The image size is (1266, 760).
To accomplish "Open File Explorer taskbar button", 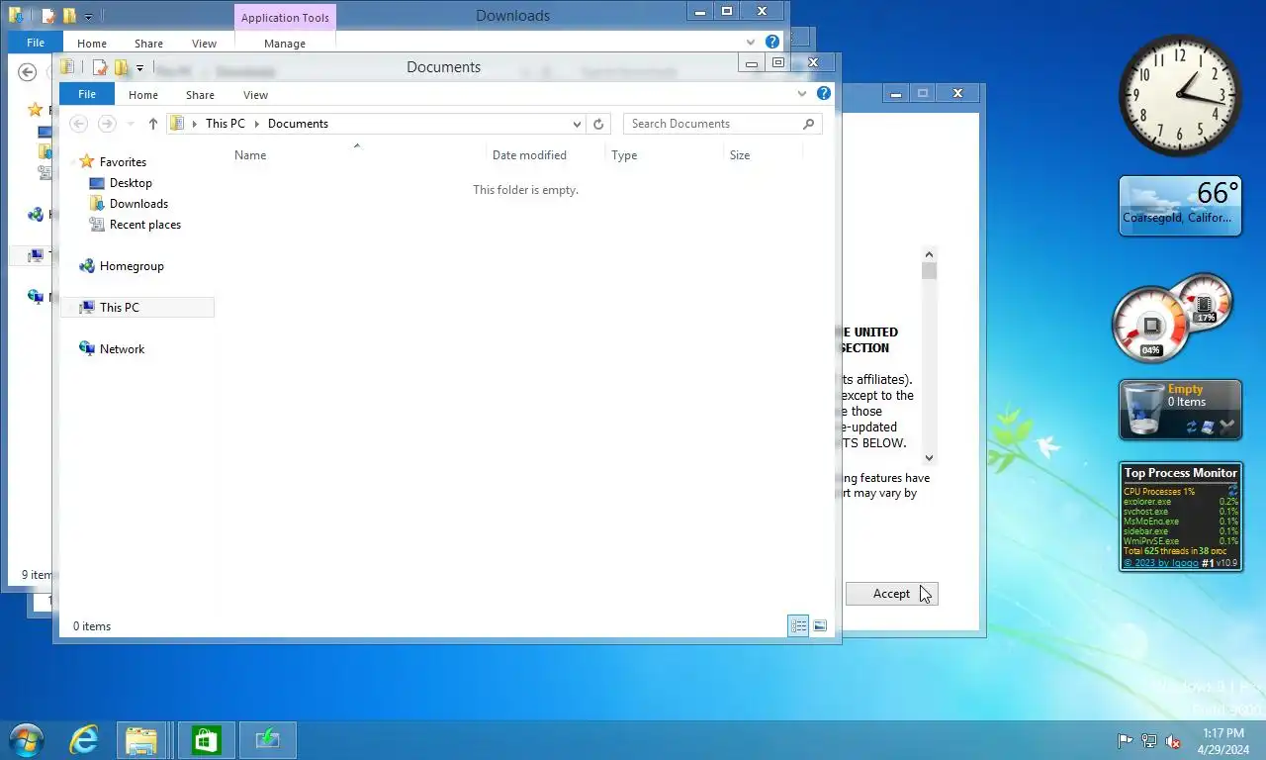I will pos(141,740).
